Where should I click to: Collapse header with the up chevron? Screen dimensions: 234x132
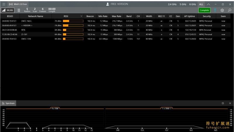point(208,4)
